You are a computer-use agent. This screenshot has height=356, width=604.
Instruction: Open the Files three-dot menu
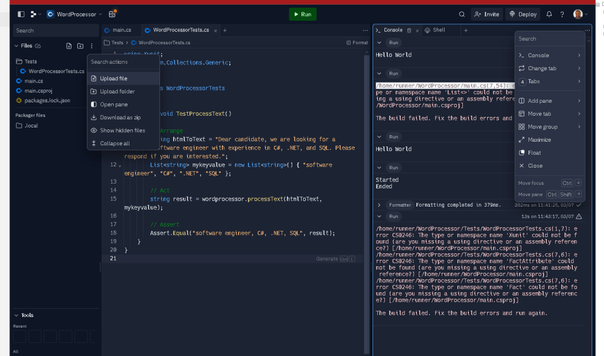(92, 46)
